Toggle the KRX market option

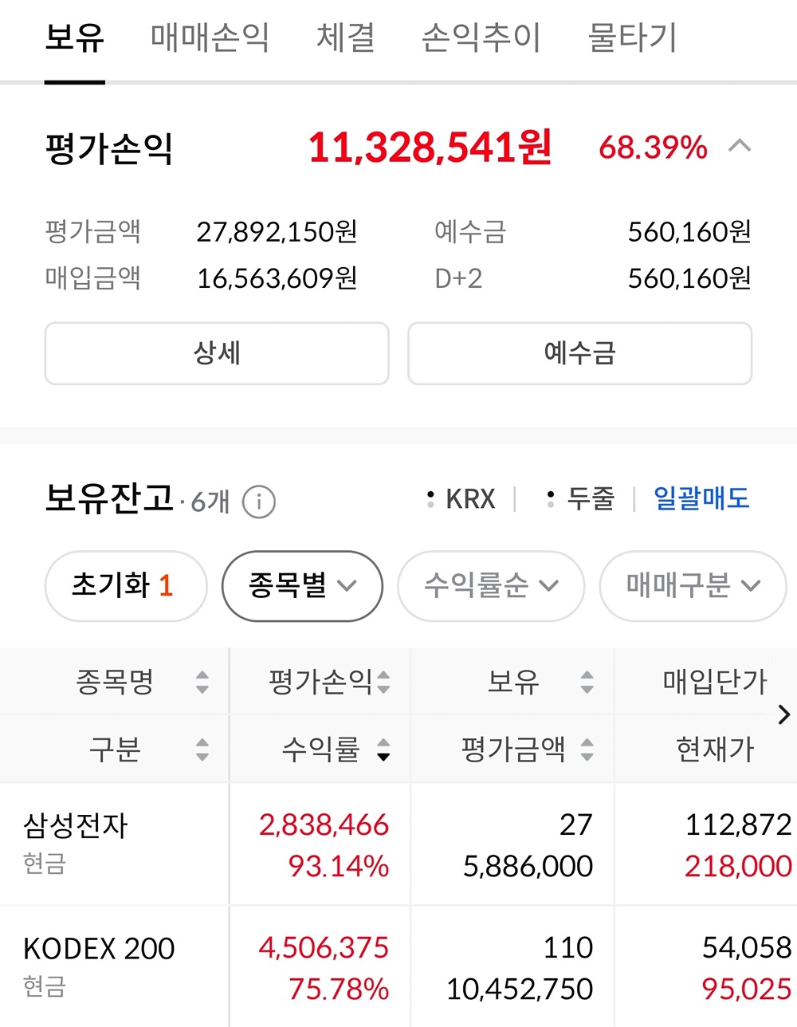[462, 499]
